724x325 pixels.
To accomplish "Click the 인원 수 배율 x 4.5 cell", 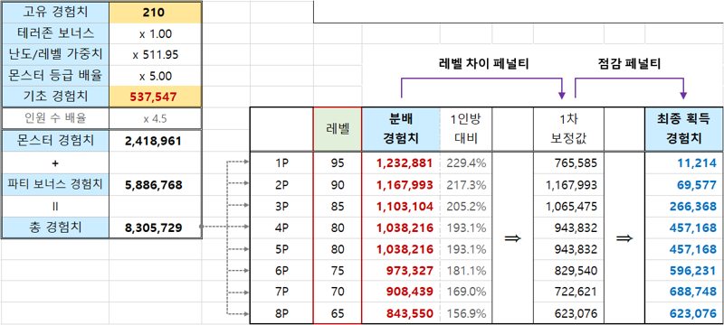I will pos(156,119).
